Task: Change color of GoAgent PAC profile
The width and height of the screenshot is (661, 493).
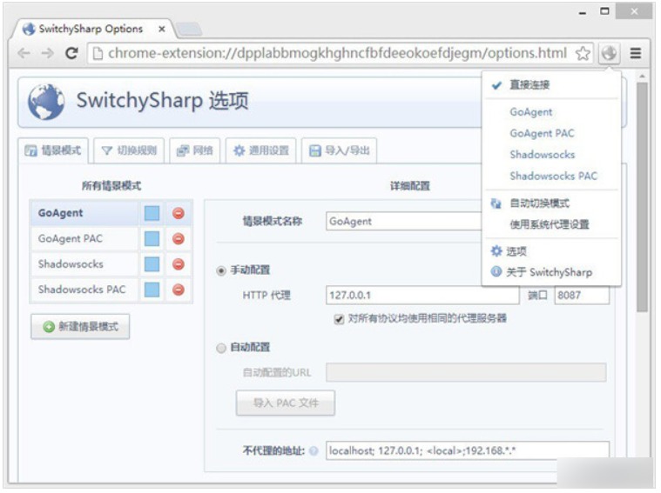Action: point(152,239)
